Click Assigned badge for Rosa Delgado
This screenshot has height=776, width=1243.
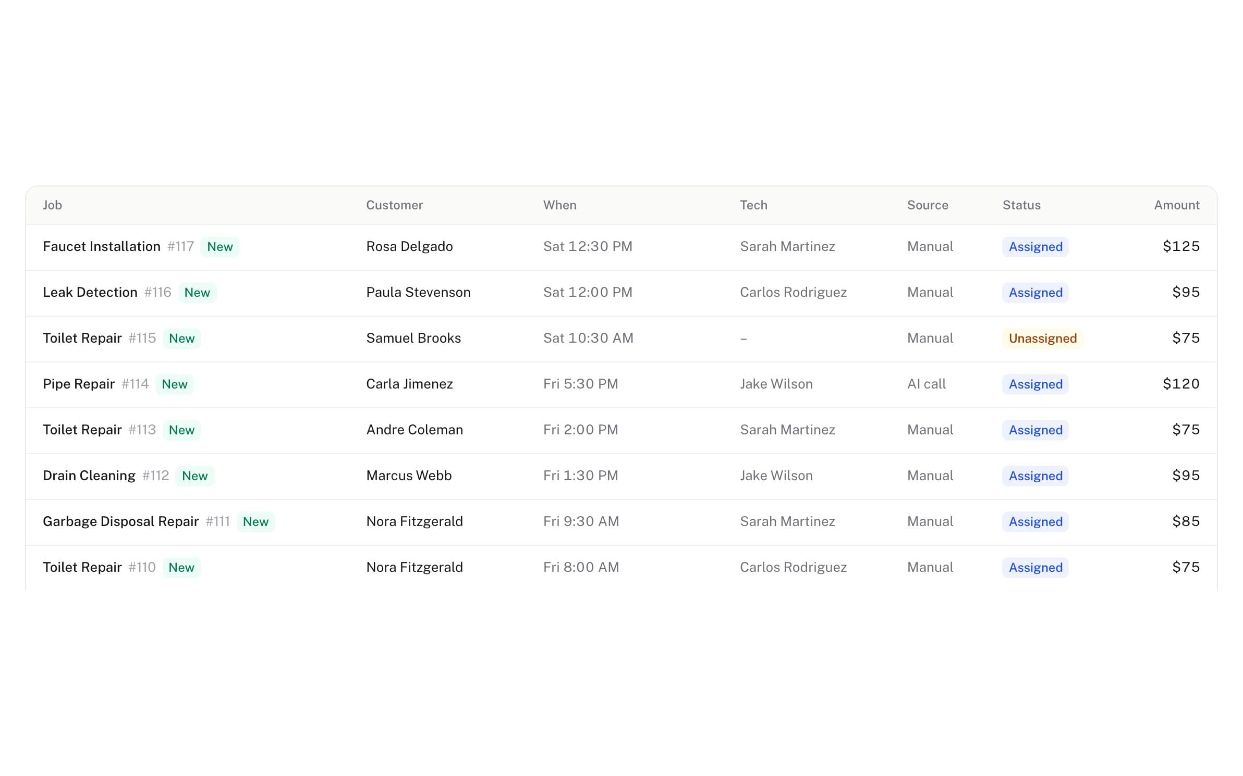pos(1035,247)
